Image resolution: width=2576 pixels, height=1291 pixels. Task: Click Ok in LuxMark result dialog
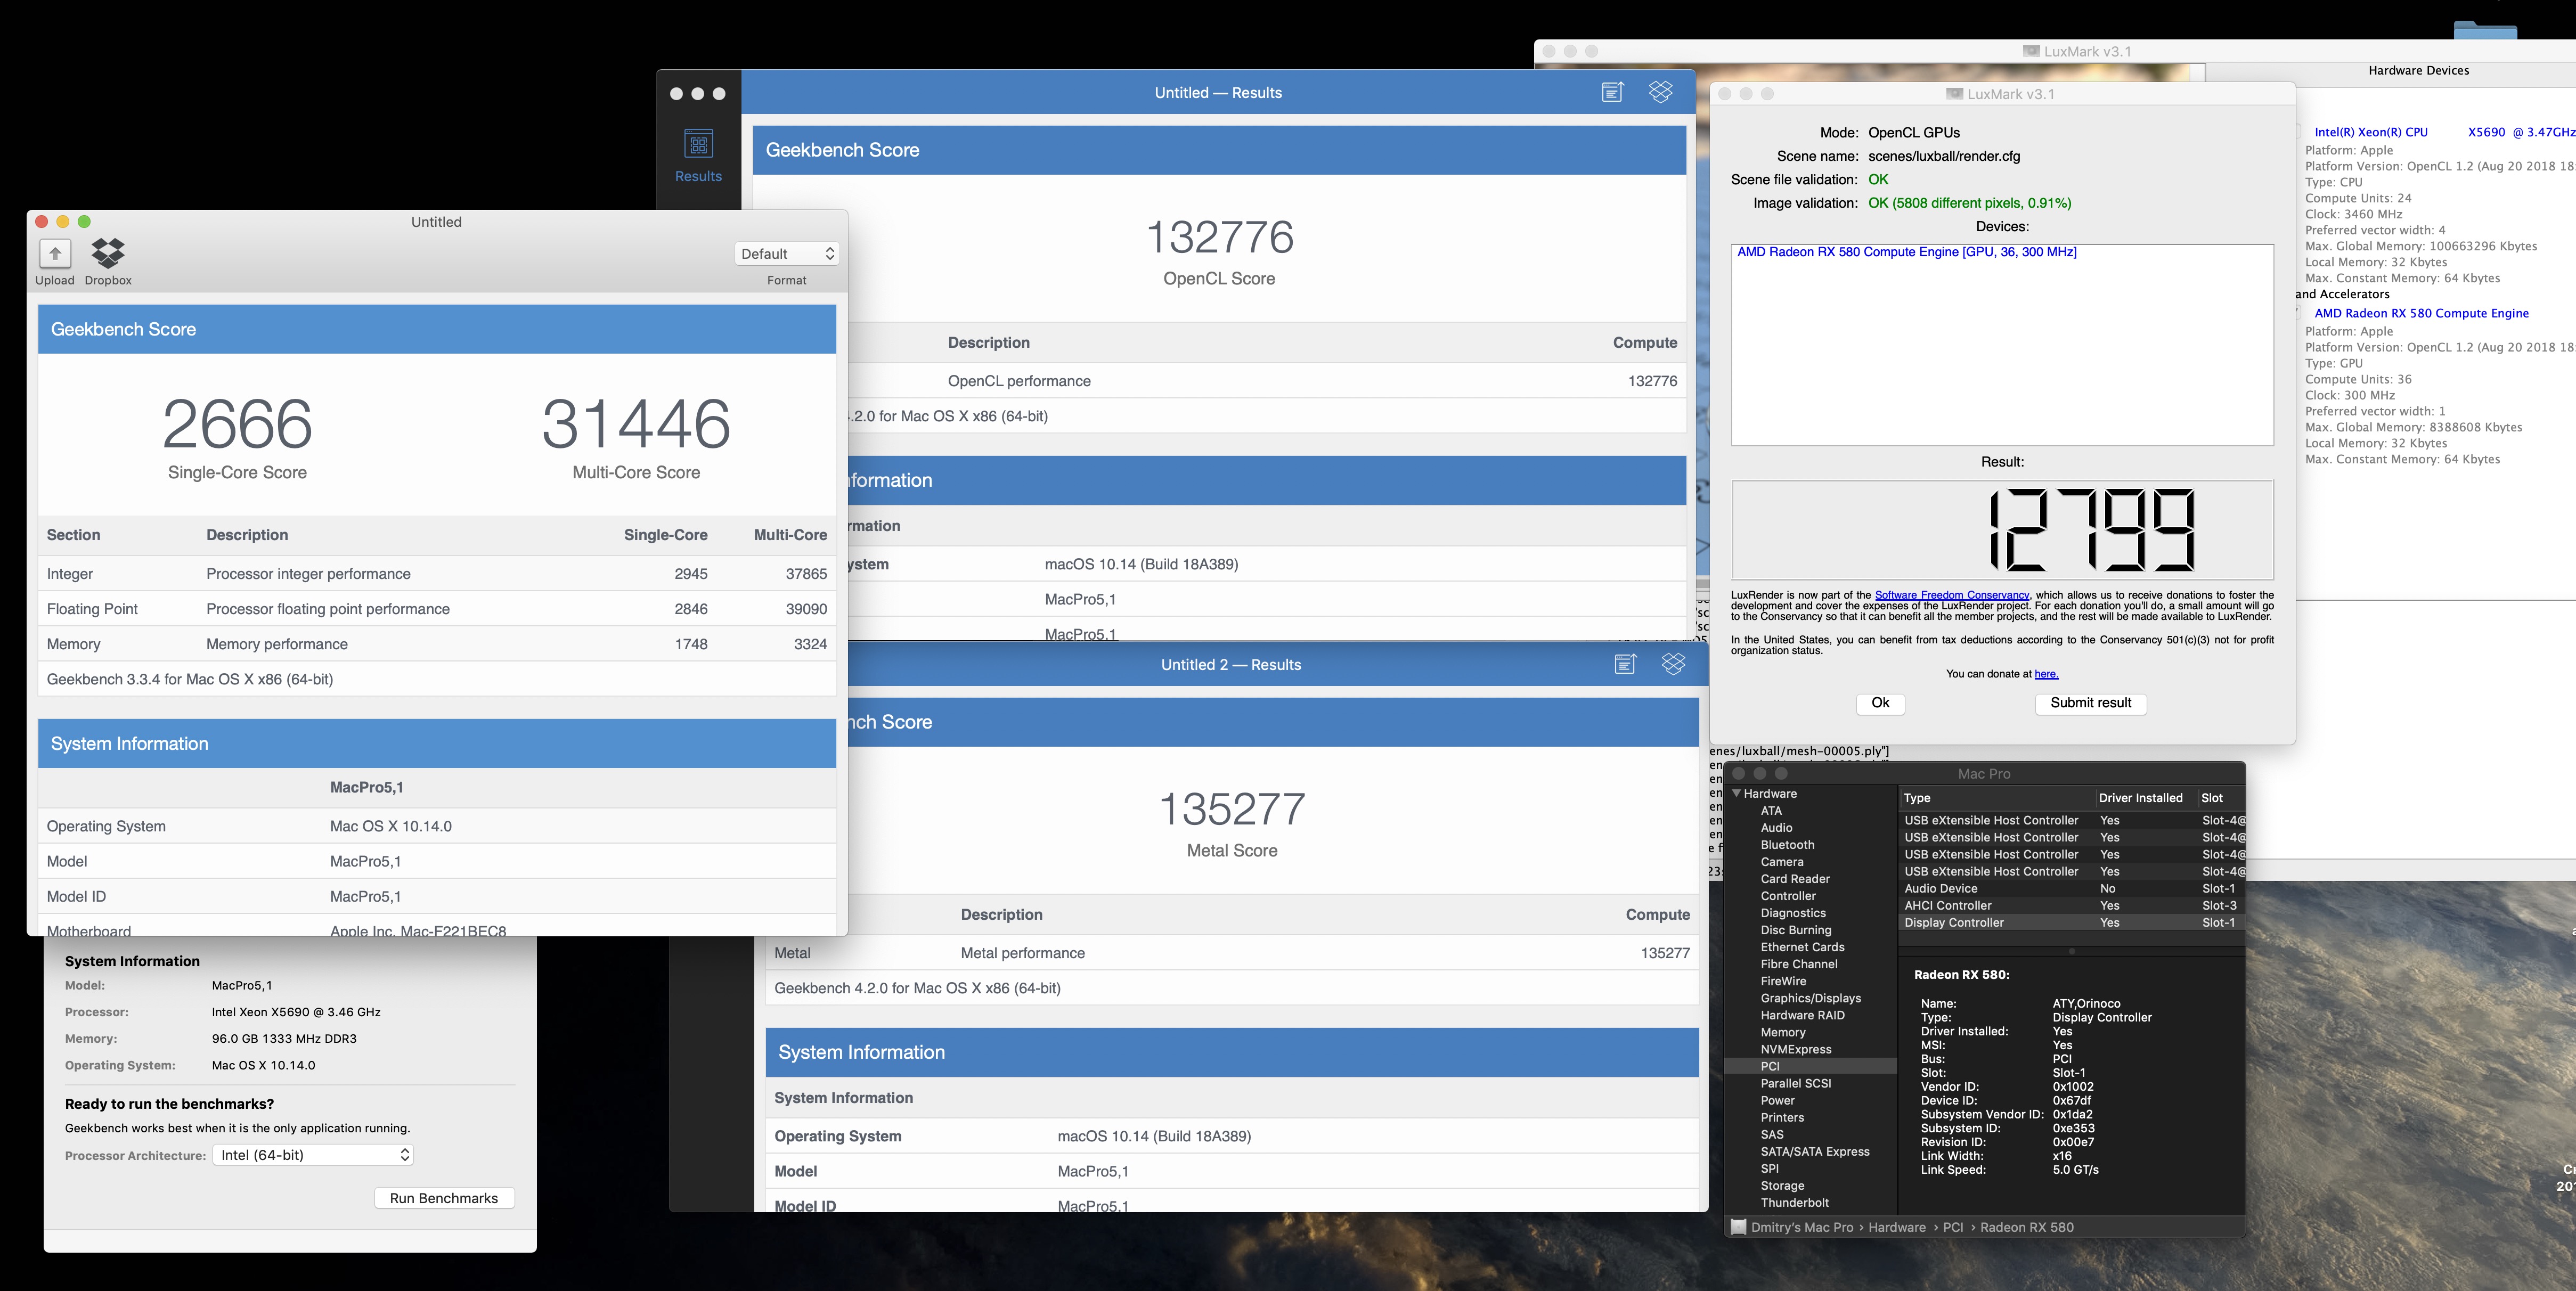(x=1880, y=703)
